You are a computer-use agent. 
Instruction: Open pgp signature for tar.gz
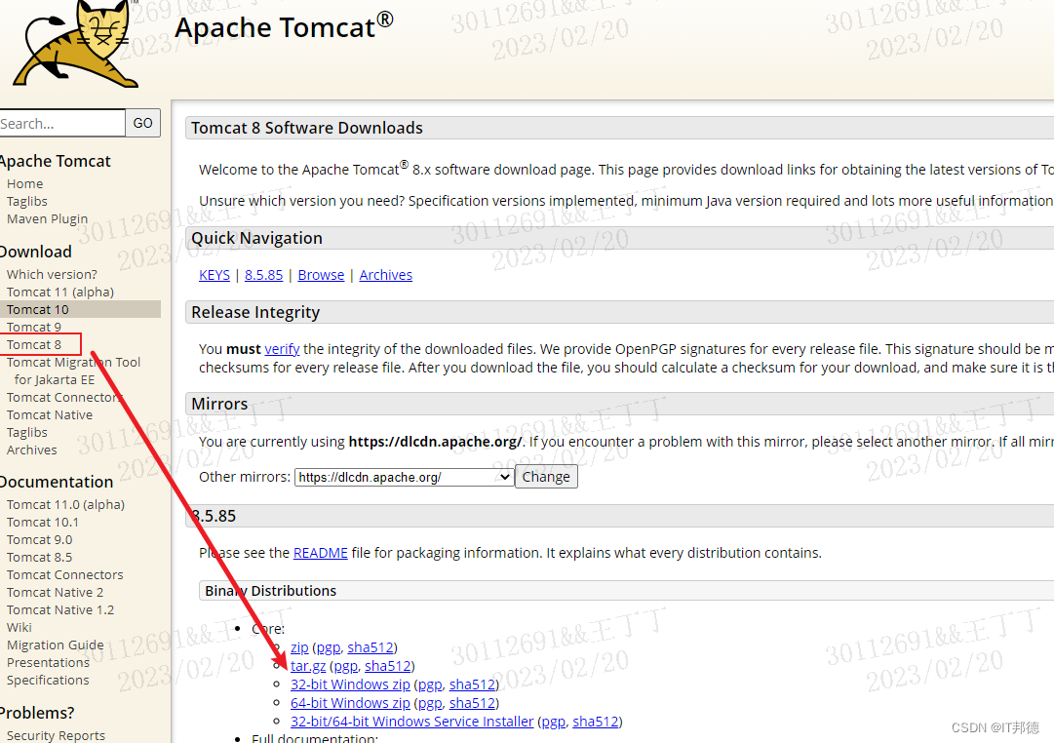345,666
